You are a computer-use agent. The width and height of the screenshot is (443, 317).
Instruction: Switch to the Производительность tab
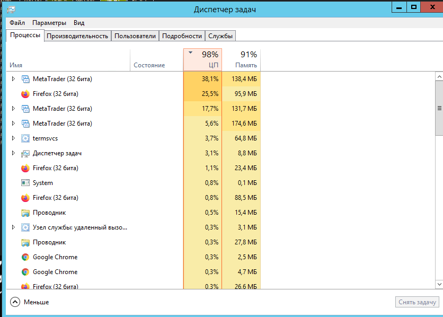pyautogui.click(x=77, y=36)
